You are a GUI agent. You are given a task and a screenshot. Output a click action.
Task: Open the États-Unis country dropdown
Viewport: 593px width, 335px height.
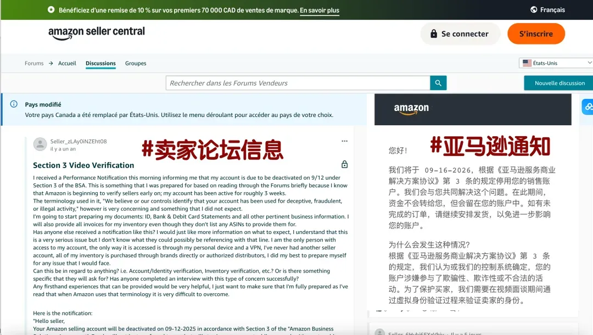[x=556, y=63]
